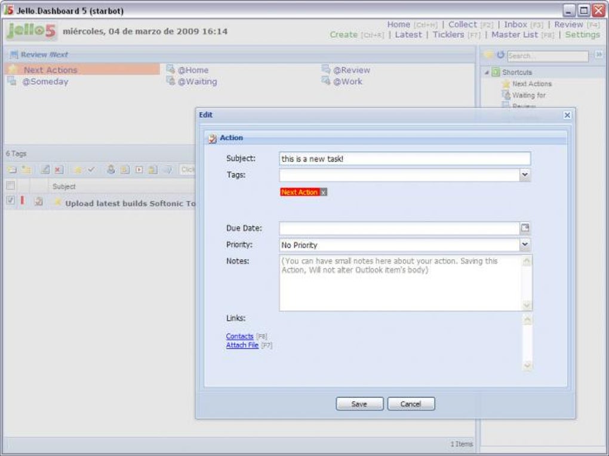This screenshot has width=609, height=456.
Task: Click the star icon in list toolbar
Action: (x=78, y=170)
